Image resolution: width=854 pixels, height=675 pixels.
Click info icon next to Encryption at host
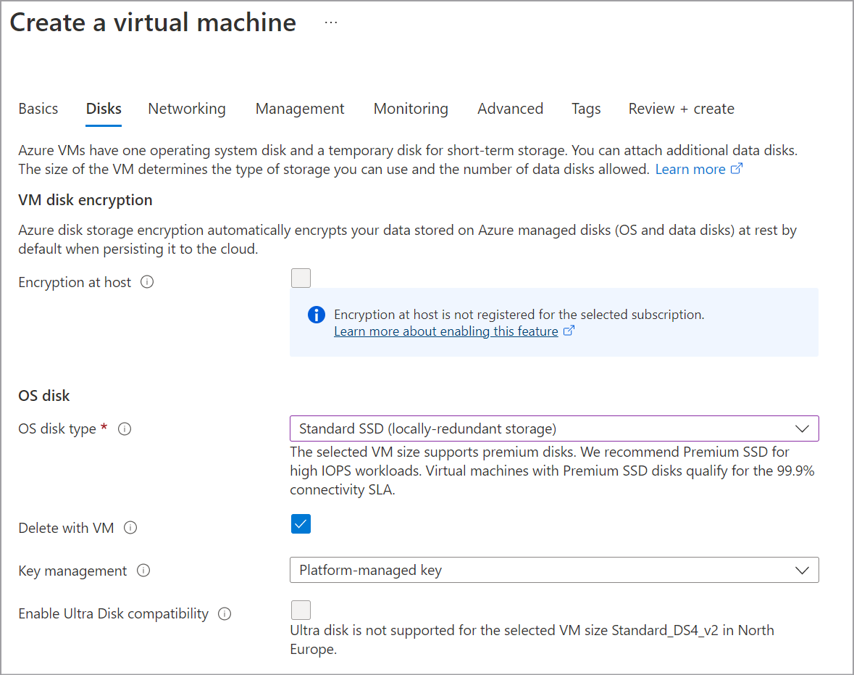point(147,283)
